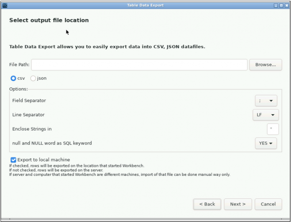Screen dimensions: 291x222
Task: Close the Table Data Export dialog
Action: pos(286,5)
